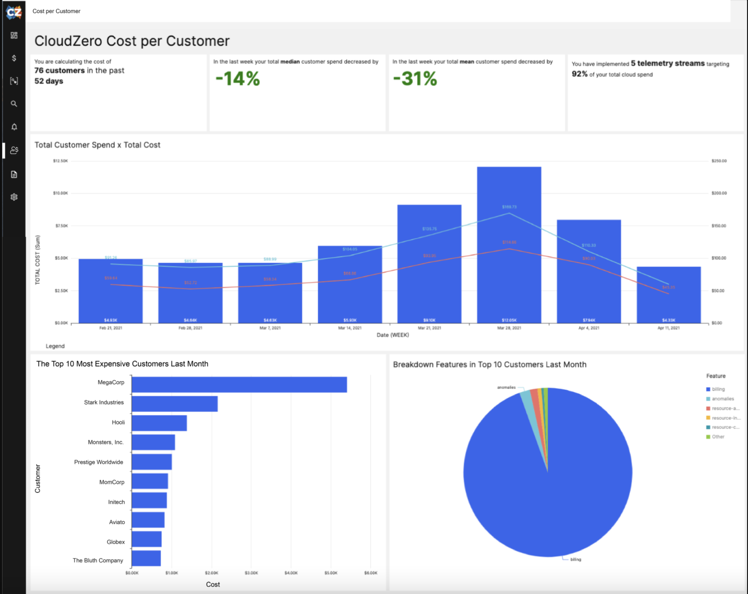Open the search magnifier icon in sidebar
The width and height of the screenshot is (748, 594).
(x=14, y=104)
